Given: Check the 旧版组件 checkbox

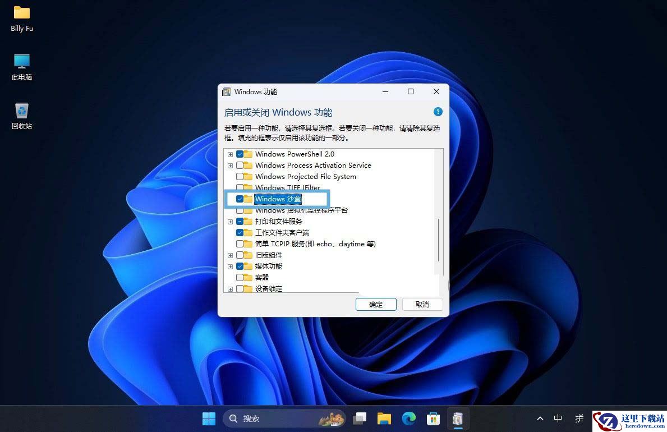Looking at the screenshot, I should pos(240,255).
